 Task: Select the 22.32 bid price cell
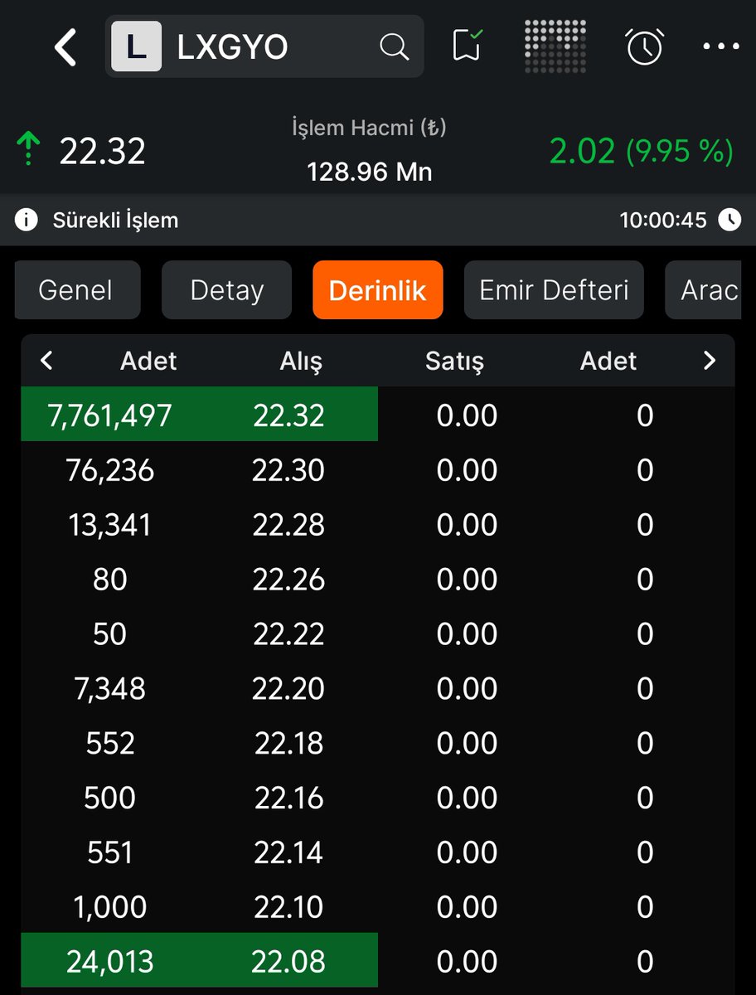tap(288, 415)
